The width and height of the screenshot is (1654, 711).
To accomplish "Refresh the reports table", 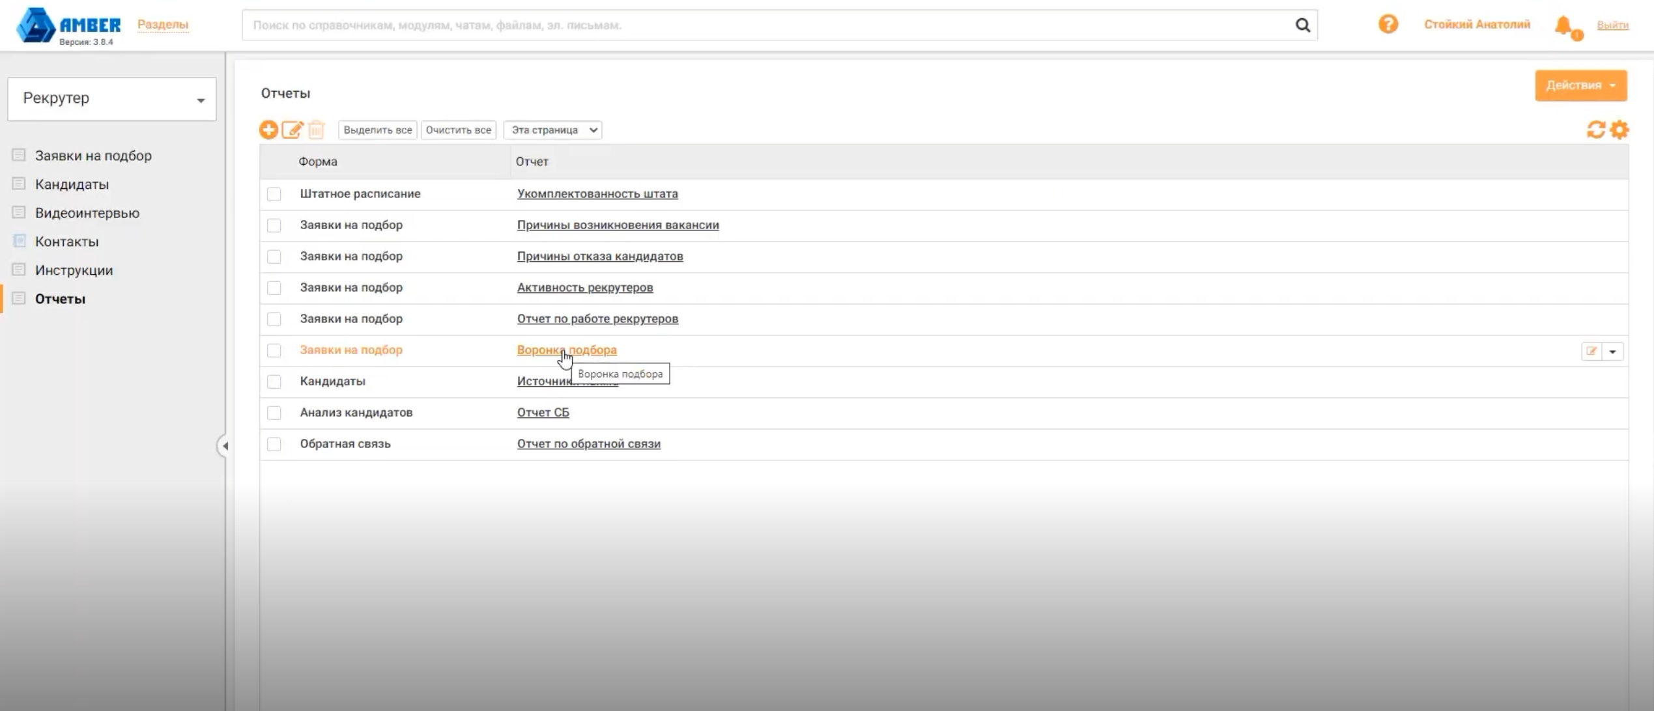I will point(1595,130).
